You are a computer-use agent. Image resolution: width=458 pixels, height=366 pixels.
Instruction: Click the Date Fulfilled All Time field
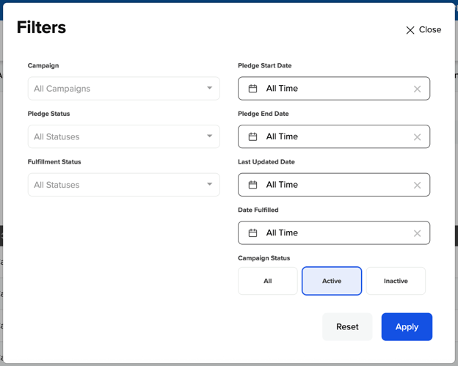pos(334,233)
